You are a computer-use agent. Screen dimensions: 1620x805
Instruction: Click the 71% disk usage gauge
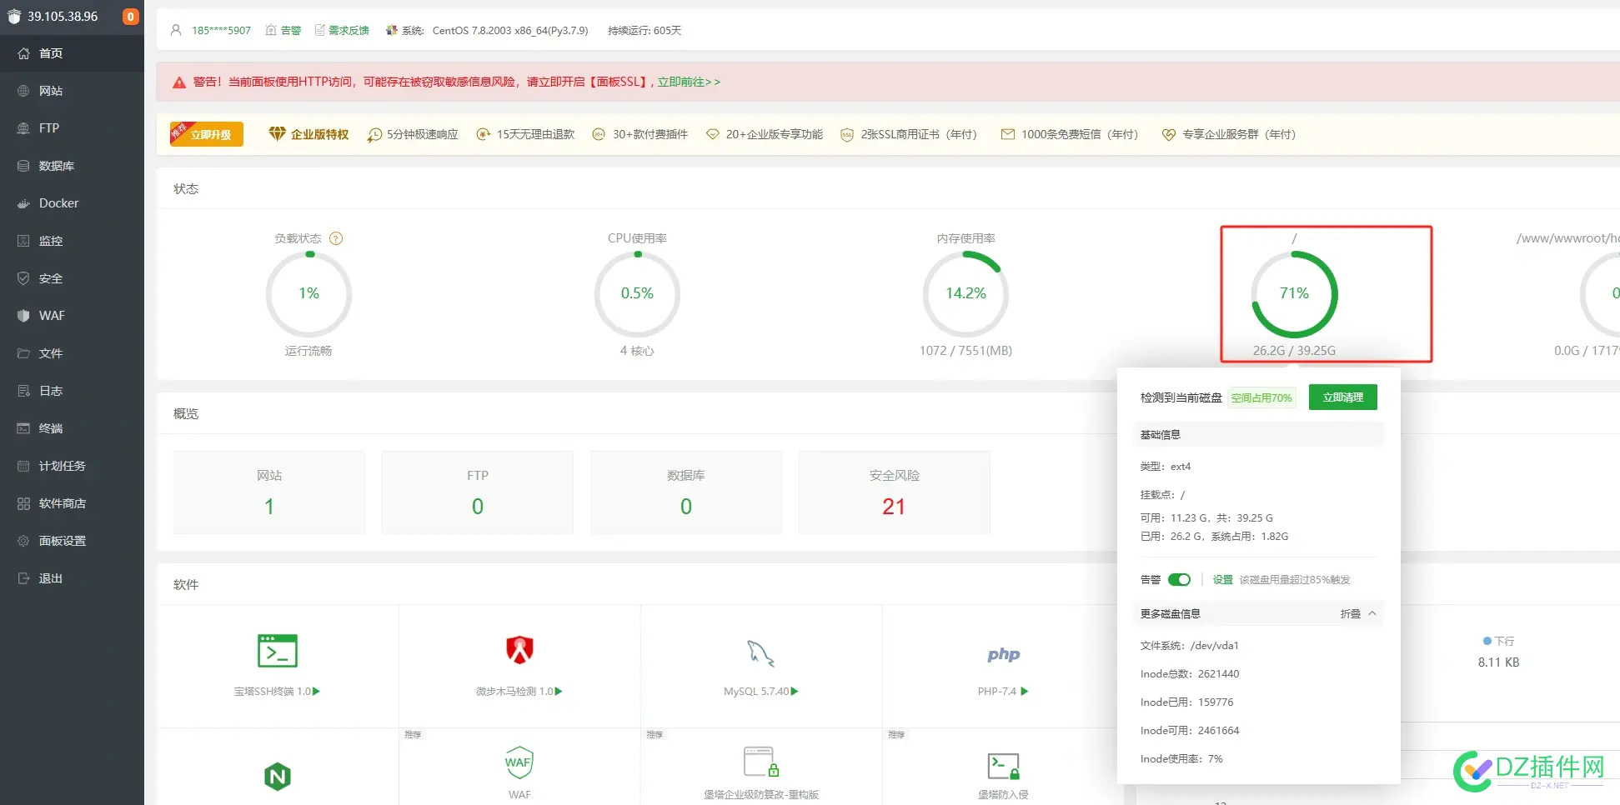tap(1294, 293)
